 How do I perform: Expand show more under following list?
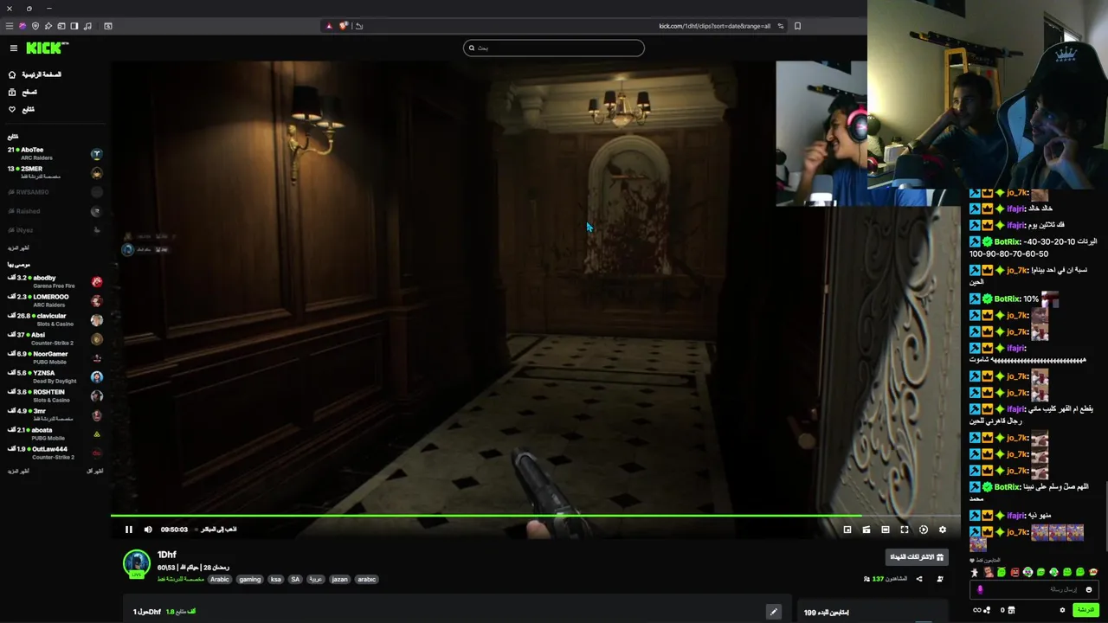pos(18,248)
